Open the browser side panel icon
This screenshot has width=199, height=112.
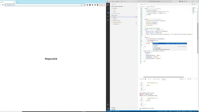tap(95, 5)
